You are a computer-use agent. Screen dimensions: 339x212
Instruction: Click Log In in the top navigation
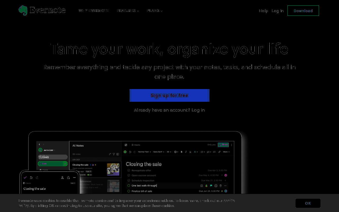coord(278,11)
